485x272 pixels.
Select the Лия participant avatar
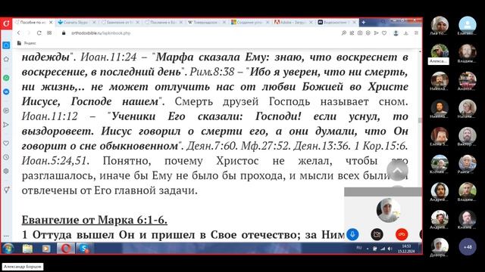coord(440,24)
